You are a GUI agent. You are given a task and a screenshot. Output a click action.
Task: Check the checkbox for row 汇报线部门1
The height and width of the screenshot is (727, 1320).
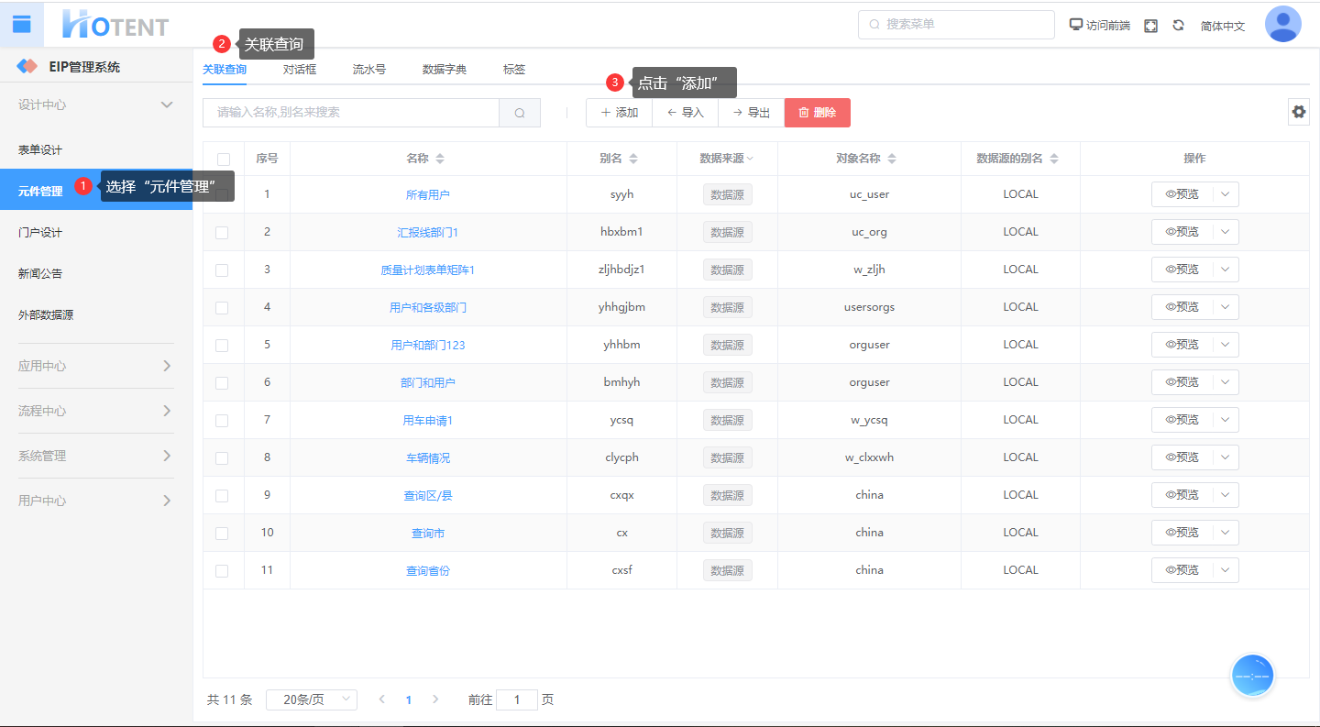click(x=222, y=232)
